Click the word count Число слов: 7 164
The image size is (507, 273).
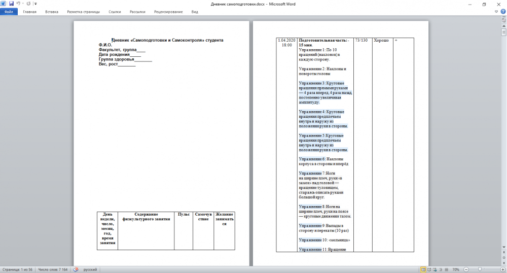(x=53, y=269)
